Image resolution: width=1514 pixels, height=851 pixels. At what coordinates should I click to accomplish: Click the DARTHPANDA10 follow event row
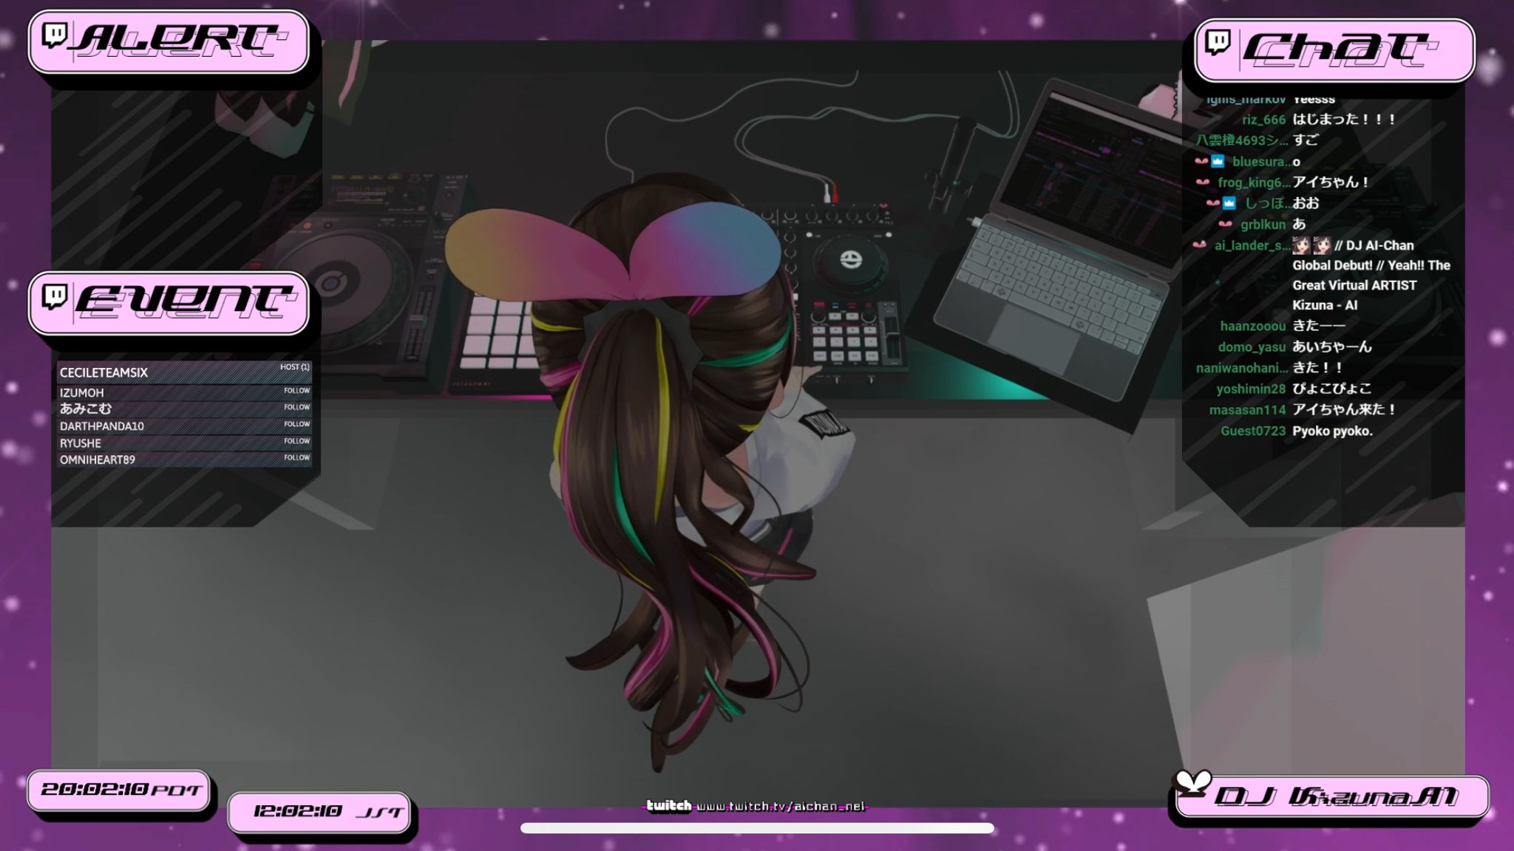(x=183, y=425)
